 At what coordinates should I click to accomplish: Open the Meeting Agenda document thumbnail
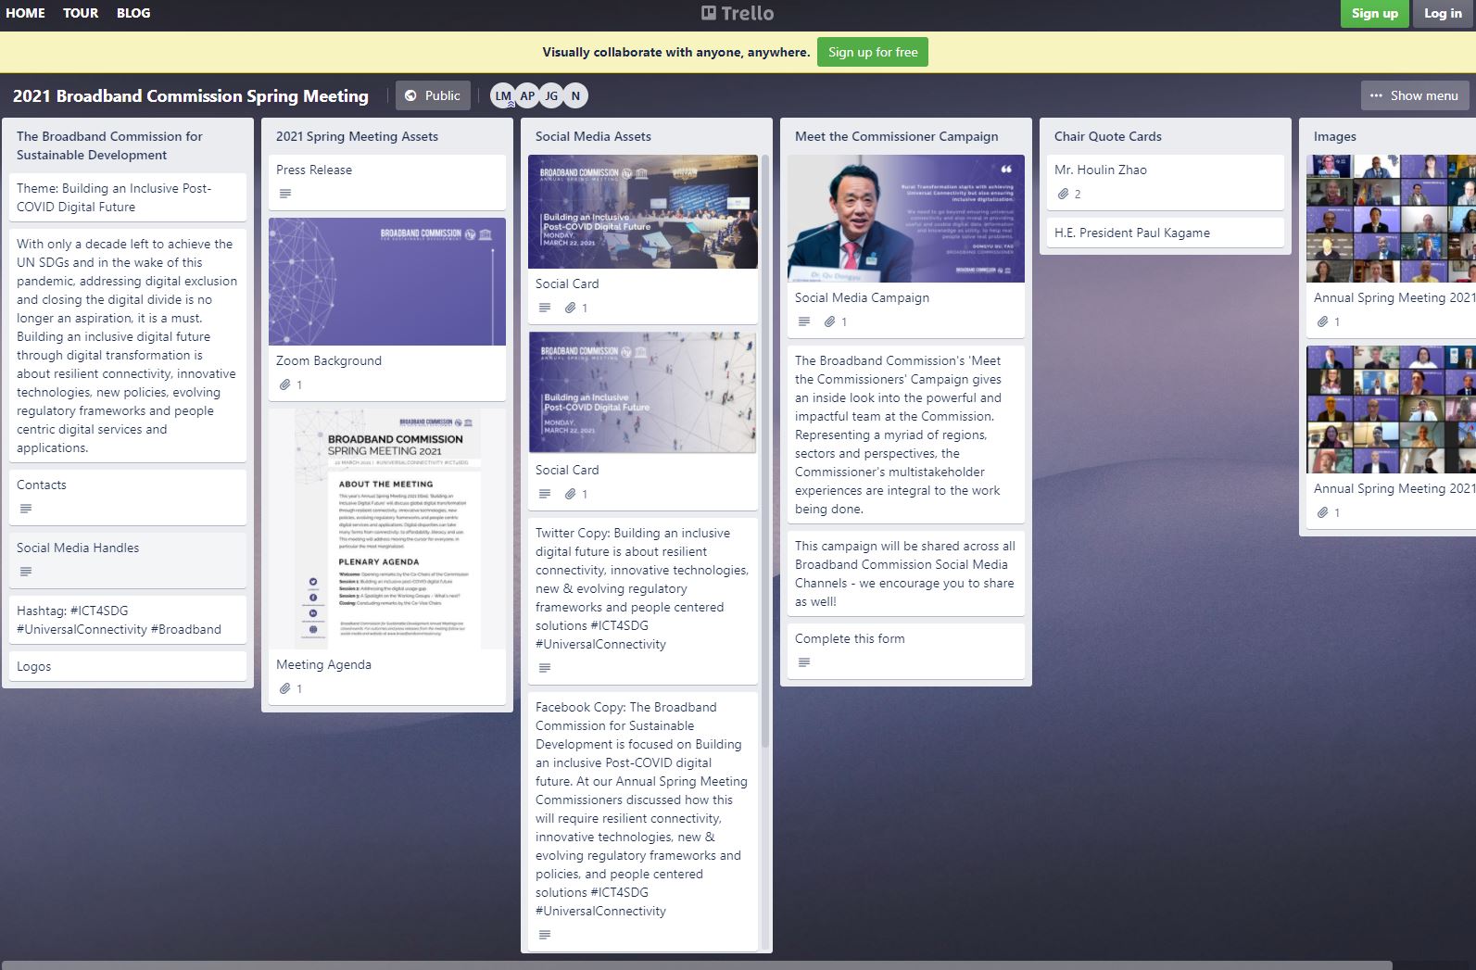click(x=387, y=529)
